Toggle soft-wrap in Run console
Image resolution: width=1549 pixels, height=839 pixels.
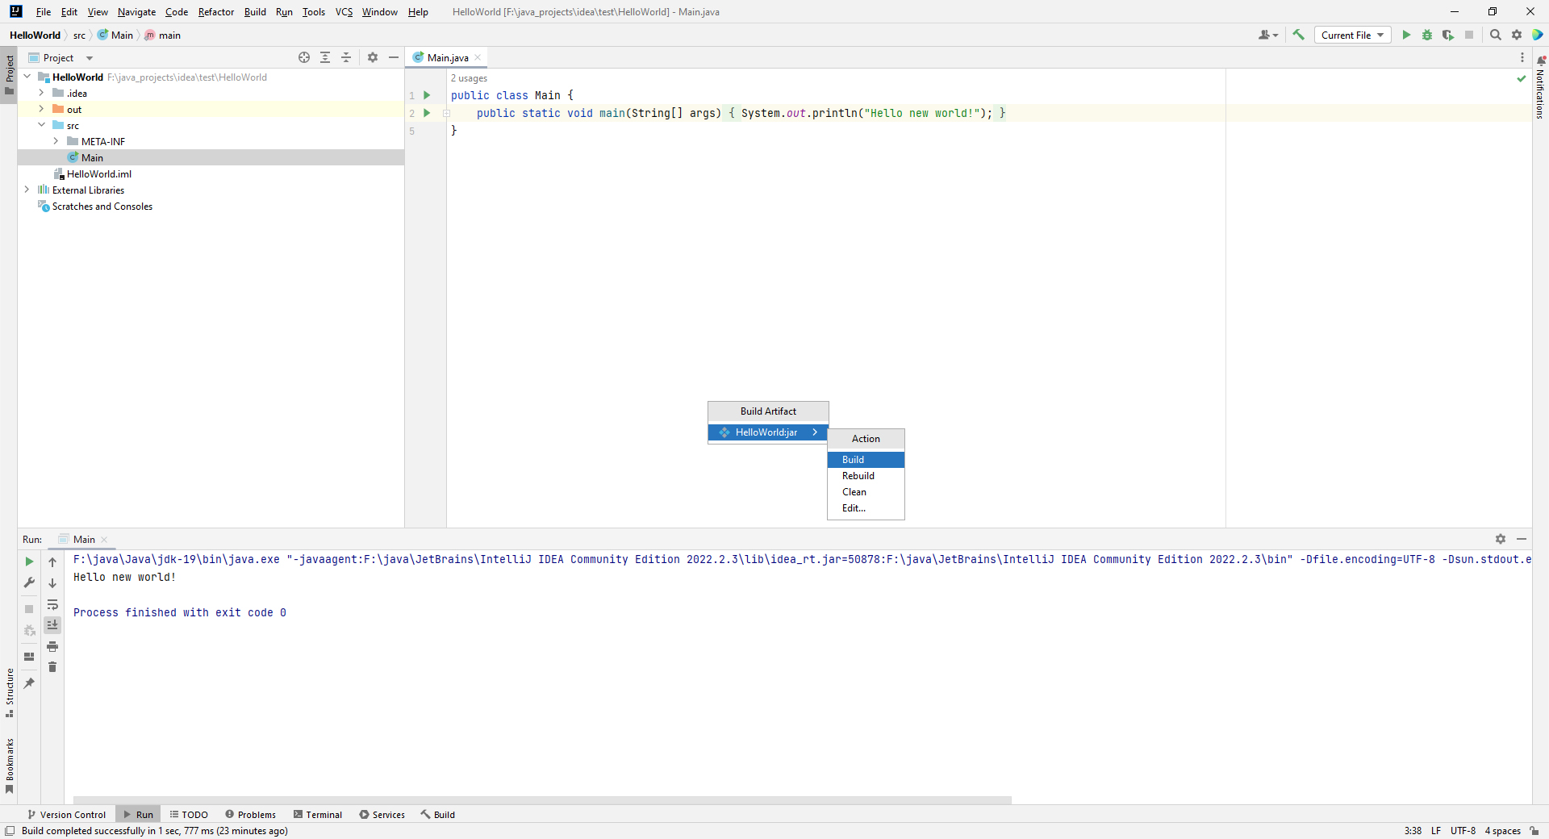tap(52, 604)
